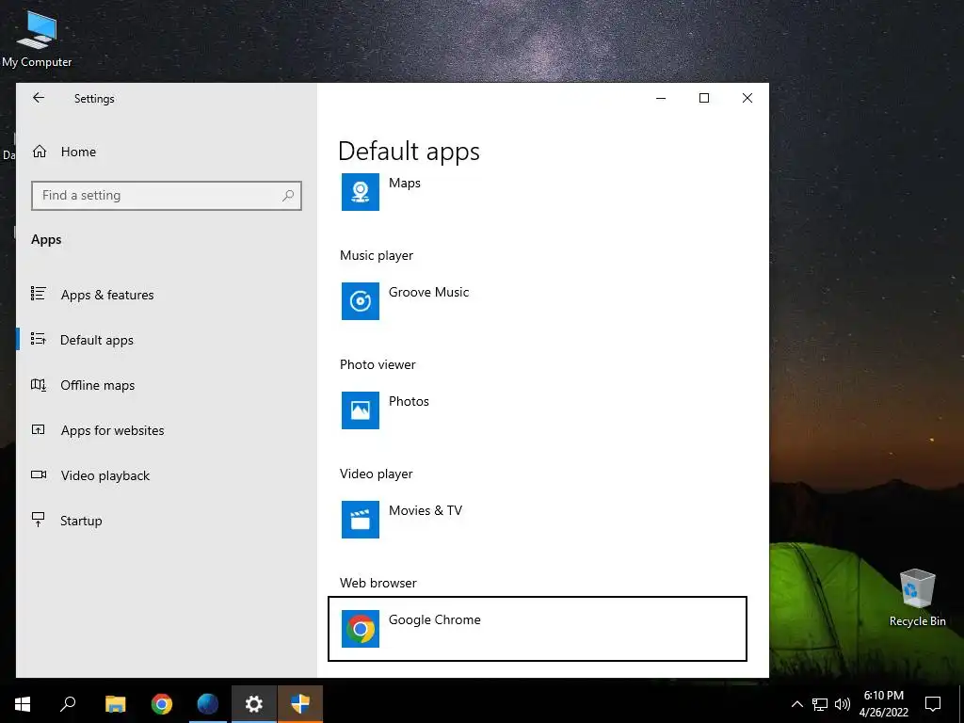
Task: Select Recycle Bin on desktop
Action: [917, 598]
